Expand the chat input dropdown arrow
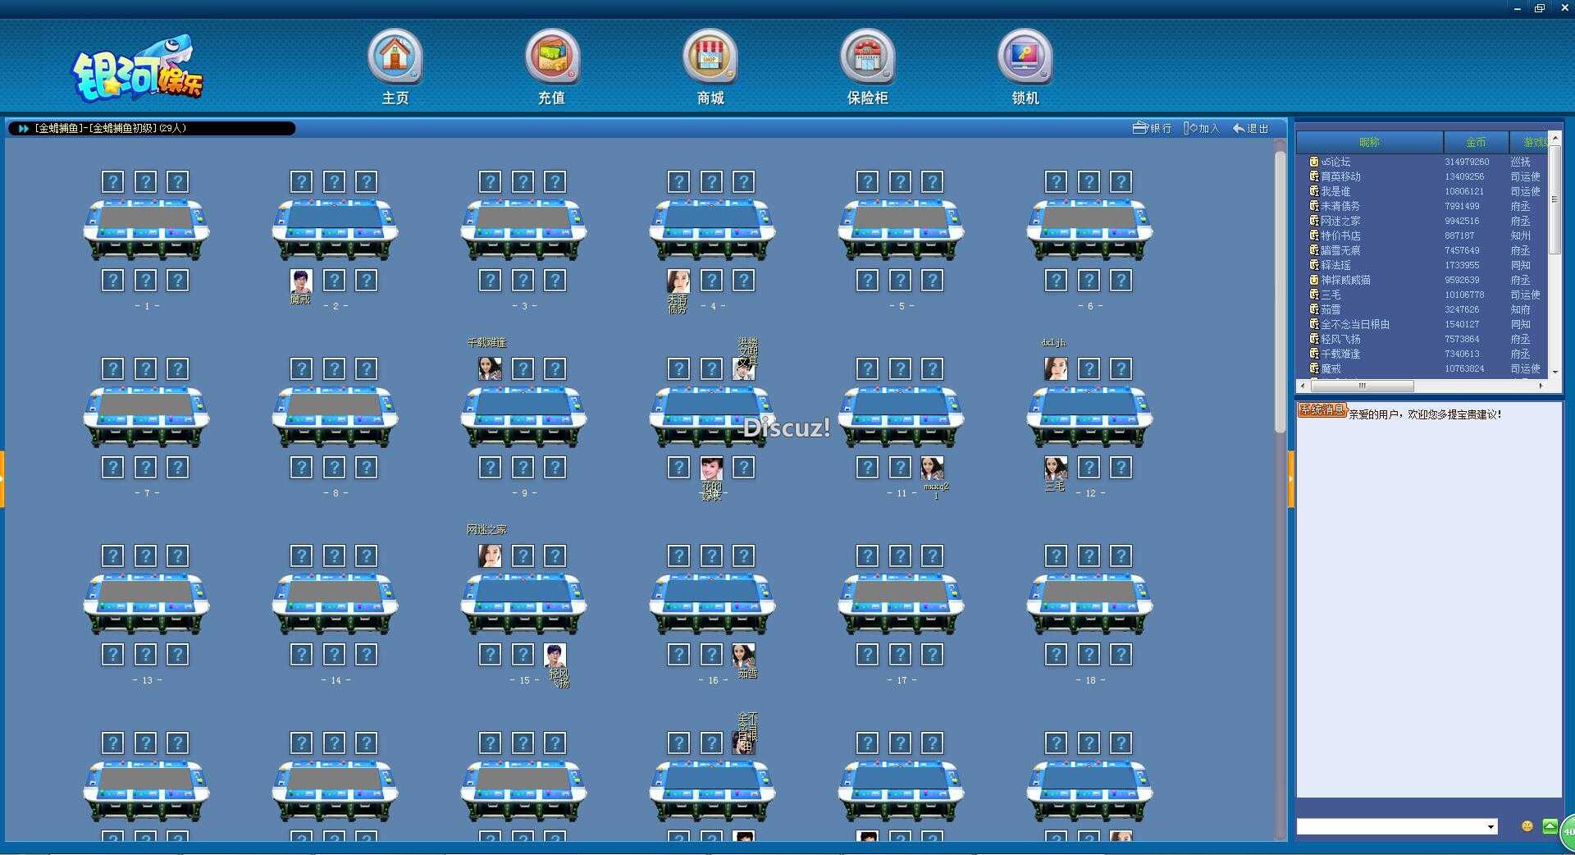 point(1491,827)
